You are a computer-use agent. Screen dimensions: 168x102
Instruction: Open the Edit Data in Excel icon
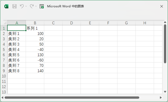tap(42, 6)
